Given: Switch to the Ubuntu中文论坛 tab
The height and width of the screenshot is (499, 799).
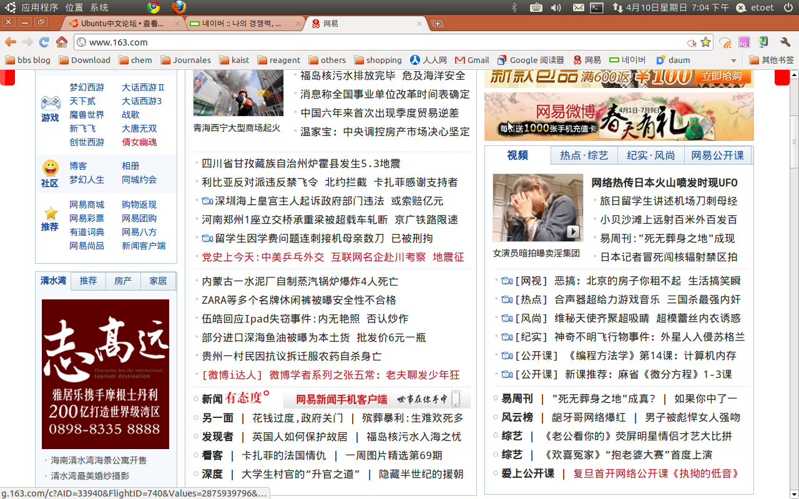Looking at the screenshot, I should pos(123,24).
